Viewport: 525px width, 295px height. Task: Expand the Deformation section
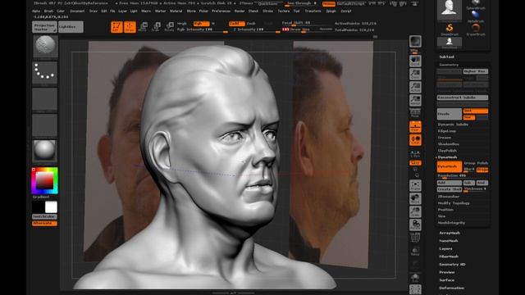pyautogui.click(x=452, y=288)
